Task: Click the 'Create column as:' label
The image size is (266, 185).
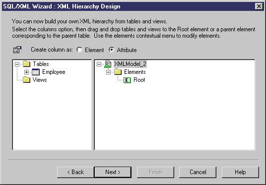Action: (x=52, y=50)
